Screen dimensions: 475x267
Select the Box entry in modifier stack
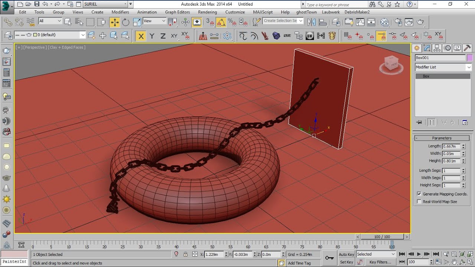coord(443,76)
